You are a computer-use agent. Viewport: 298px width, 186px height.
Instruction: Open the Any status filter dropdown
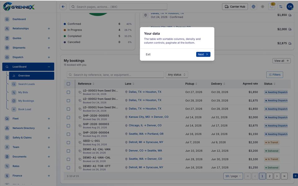coord(177,75)
